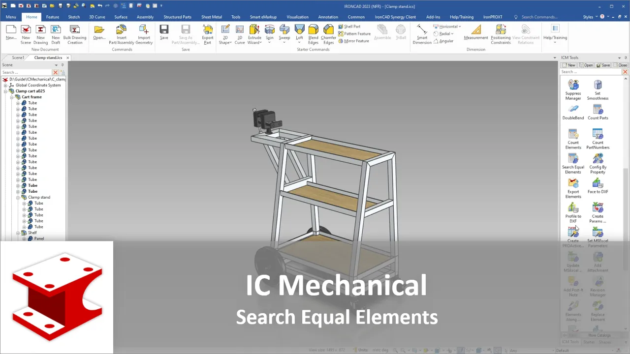
Task: Open Positioning Constraints
Action: pyautogui.click(x=501, y=33)
